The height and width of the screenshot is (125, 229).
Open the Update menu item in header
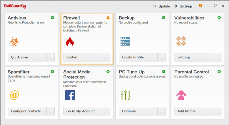(x=161, y=6)
